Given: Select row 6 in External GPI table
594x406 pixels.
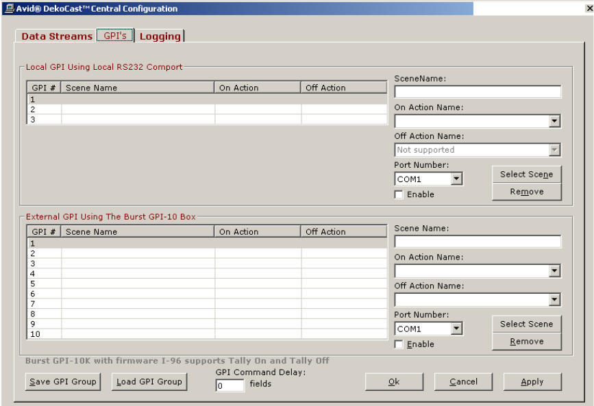Looking at the screenshot, I should (207, 294).
